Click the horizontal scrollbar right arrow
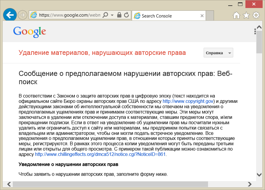Screen dimensions: 265x190 pos(250,184)
